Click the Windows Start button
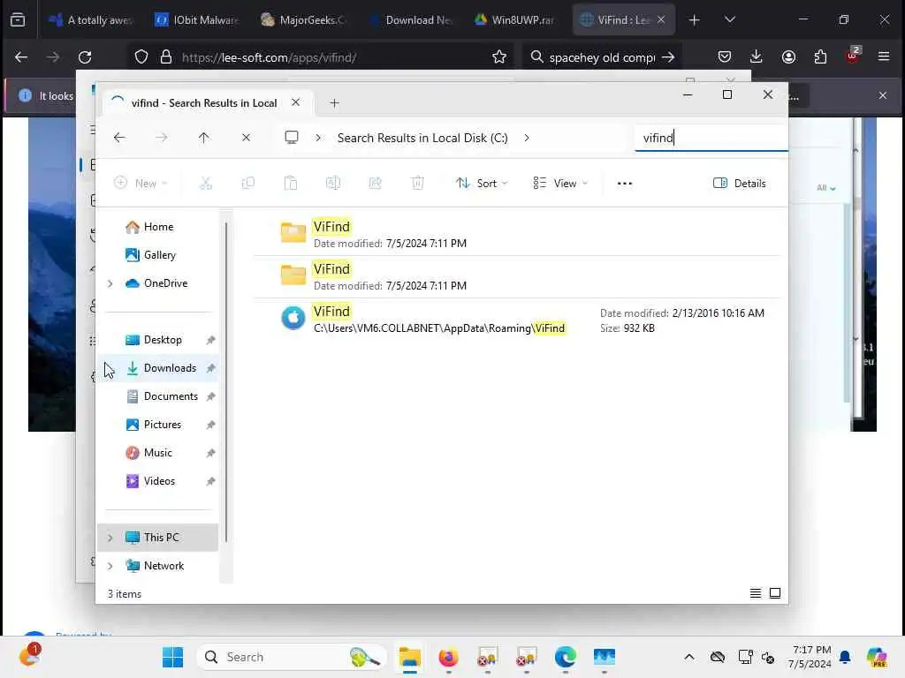This screenshot has height=678, width=905. click(172, 657)
